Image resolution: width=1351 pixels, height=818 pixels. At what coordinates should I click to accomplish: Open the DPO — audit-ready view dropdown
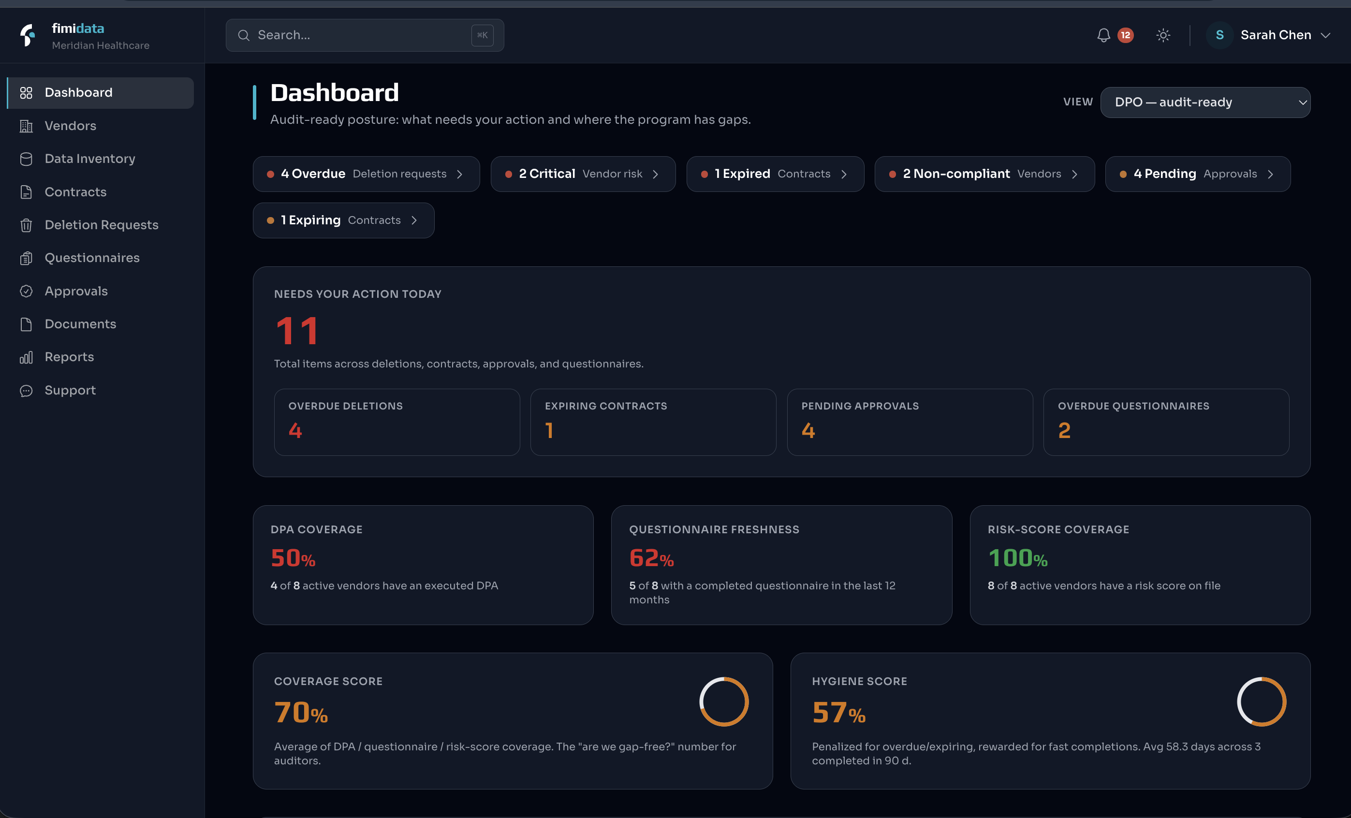1205,102
